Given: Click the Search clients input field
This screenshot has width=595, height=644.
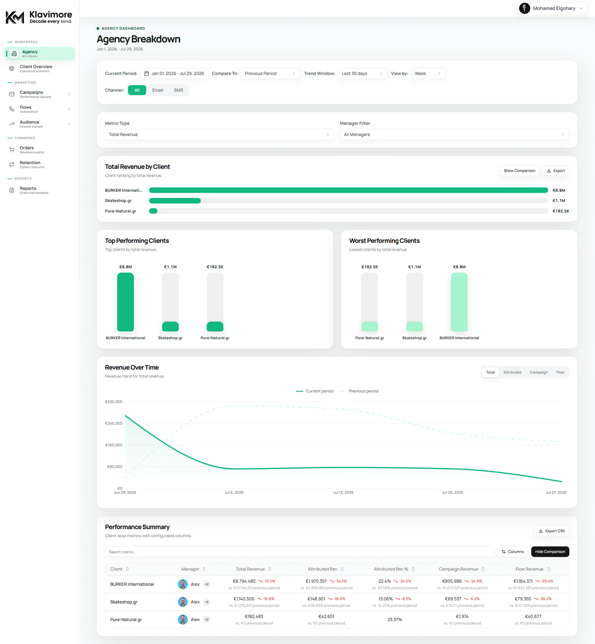Looking at the screenshot, I should [299, 552].
